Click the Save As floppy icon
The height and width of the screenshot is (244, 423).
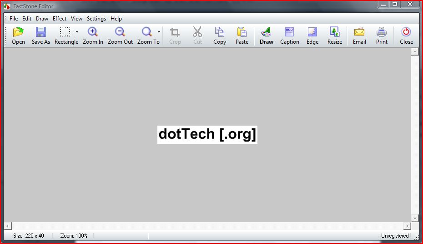(x=41, y=32)
